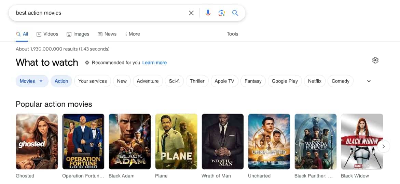400x184 pixels.
Task: Toggle the New filter chip
Action: click(122, 81)
